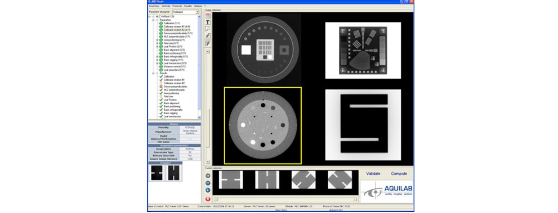
Task: Click the gray right arrow icon
Action: pos(208,176)
